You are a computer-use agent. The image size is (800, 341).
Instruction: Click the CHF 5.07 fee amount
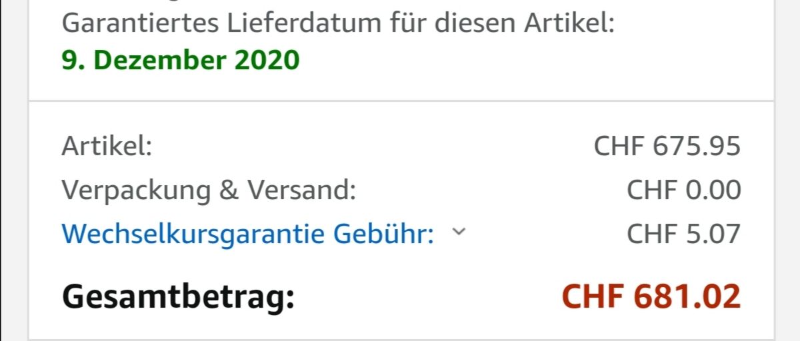683,234
